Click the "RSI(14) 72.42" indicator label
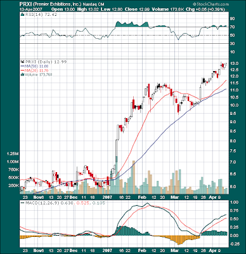246x254 pixels. [41, 15]
